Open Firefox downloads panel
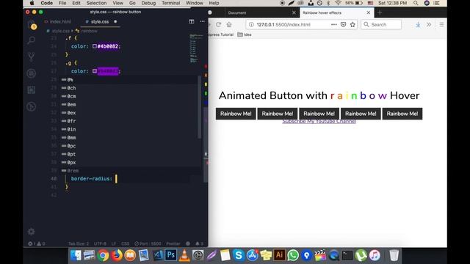The width and height of the screenshot is (470, 264). [418, 24]
